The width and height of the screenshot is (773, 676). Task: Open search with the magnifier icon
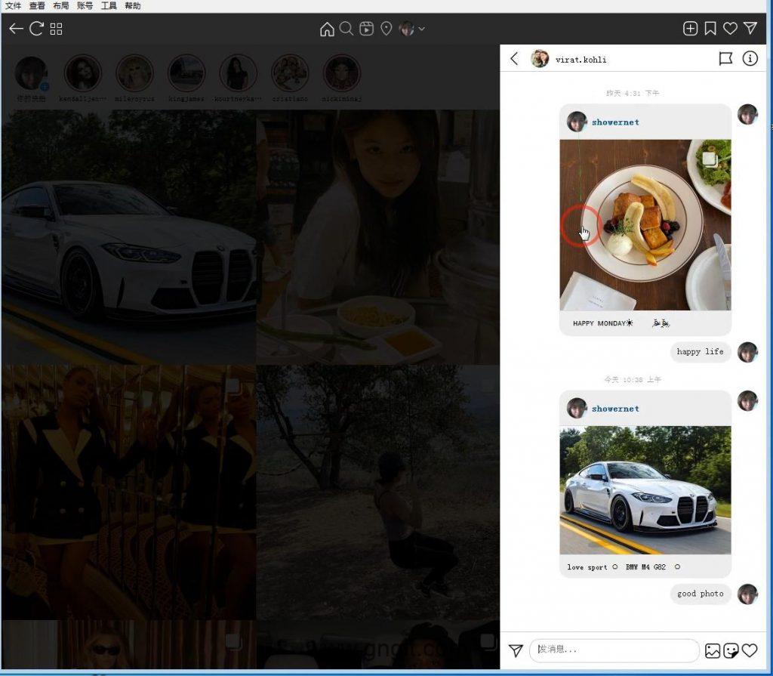(x=346, y=29)
